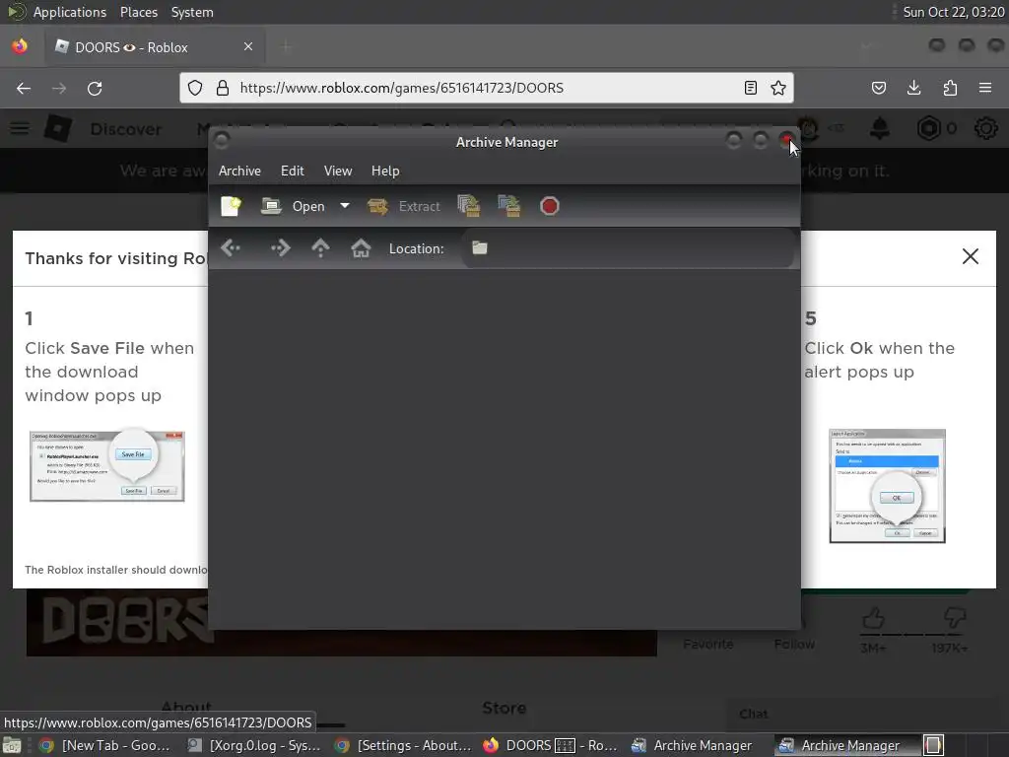Minimize the Archive Manager window

click(733, 140)
